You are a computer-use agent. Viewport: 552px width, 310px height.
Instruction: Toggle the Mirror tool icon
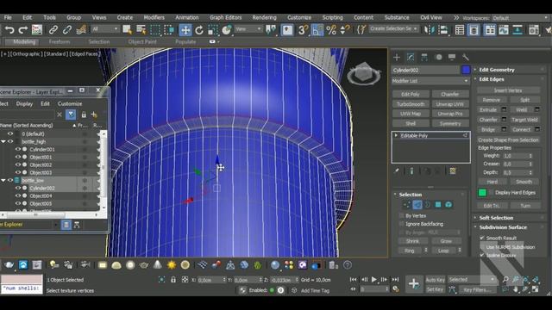pyautogui.click(x=430, y=30)
